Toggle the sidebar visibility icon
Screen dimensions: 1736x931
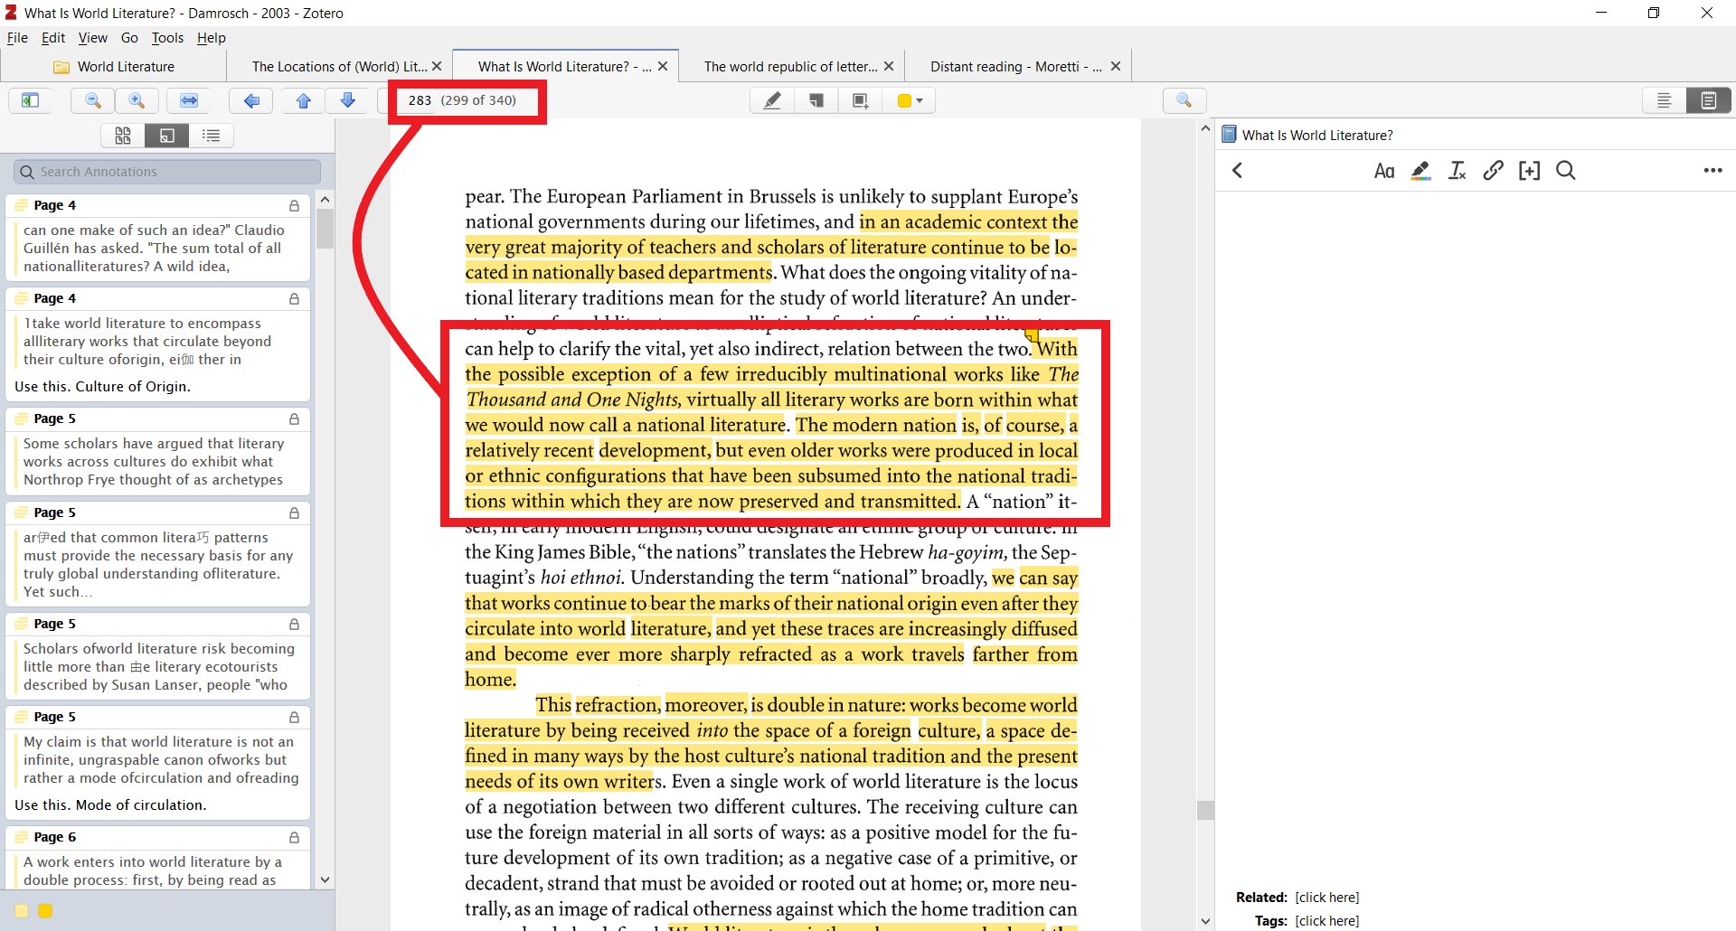(x=30, y=100)
